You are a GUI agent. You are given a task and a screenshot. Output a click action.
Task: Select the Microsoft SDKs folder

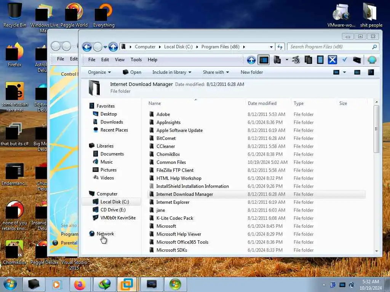click(172, 250)
